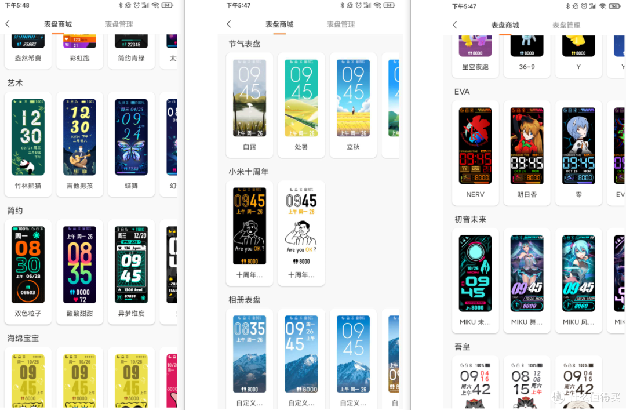Tap first 吾皇 cat watch face
This screenshot has height=410, width=626.
[x=475, y=383]
